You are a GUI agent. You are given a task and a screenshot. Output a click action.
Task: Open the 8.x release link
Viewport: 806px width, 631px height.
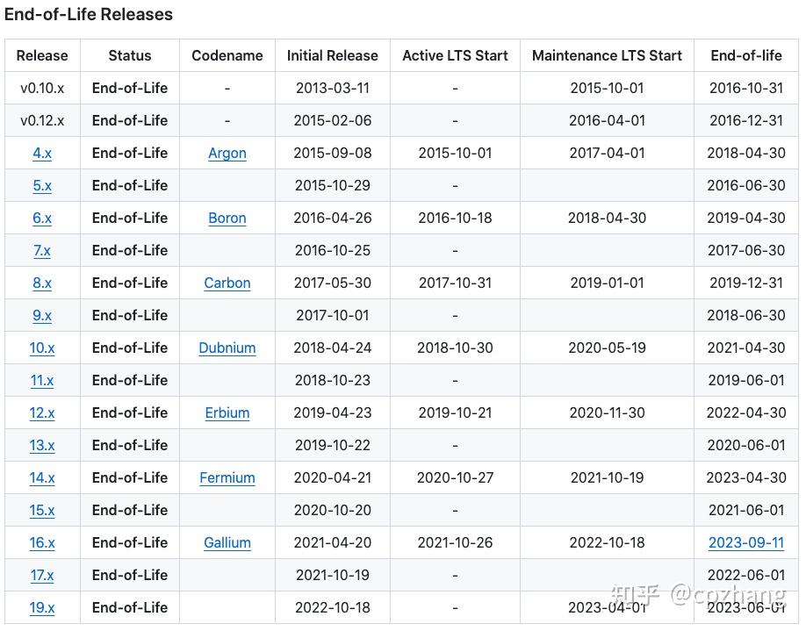coord(42,283)
